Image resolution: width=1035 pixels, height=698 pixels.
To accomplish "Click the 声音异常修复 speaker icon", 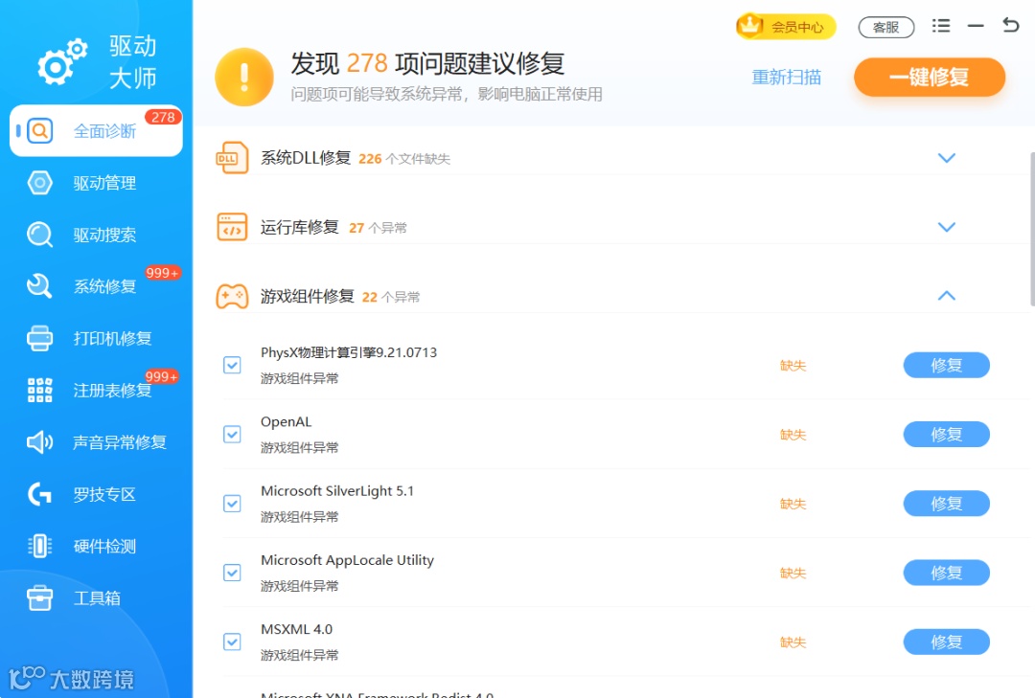I will 39,442.
